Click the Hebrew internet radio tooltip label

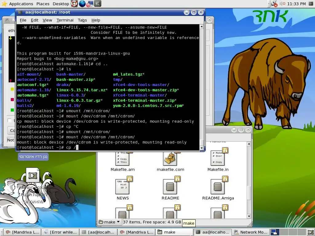coord(33,156)
